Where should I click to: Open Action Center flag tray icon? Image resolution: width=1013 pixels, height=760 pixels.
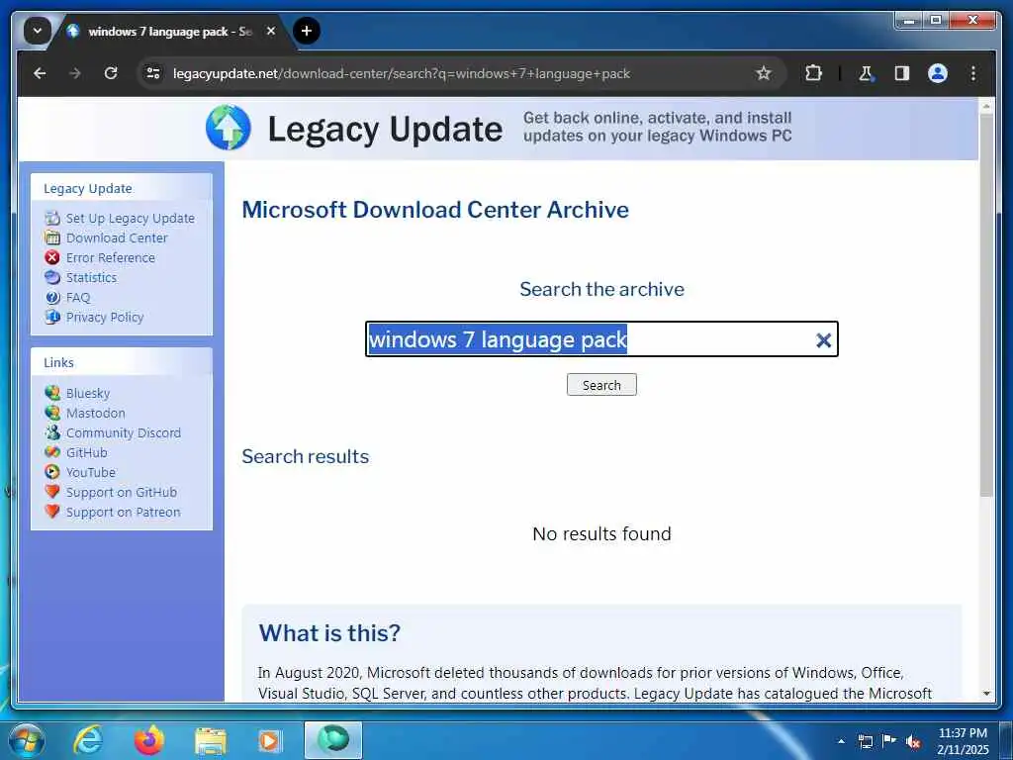pos(889,740)
